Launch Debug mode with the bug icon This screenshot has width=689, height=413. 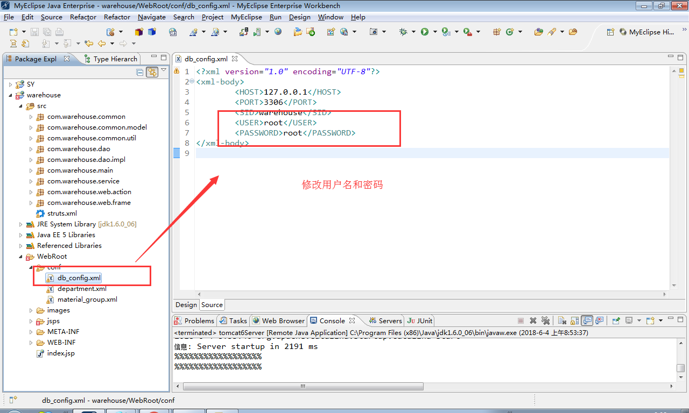[403, 32]
